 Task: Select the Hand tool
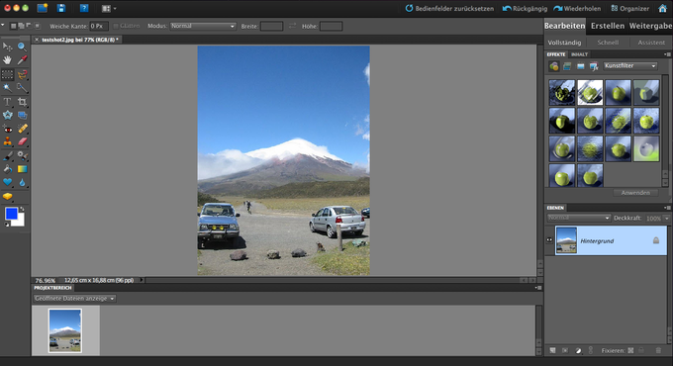[x=7, y=60]
